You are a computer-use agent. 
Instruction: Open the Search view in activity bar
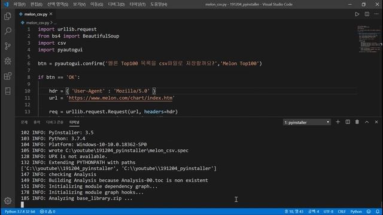pyautogui.click(x=8, y=31)
